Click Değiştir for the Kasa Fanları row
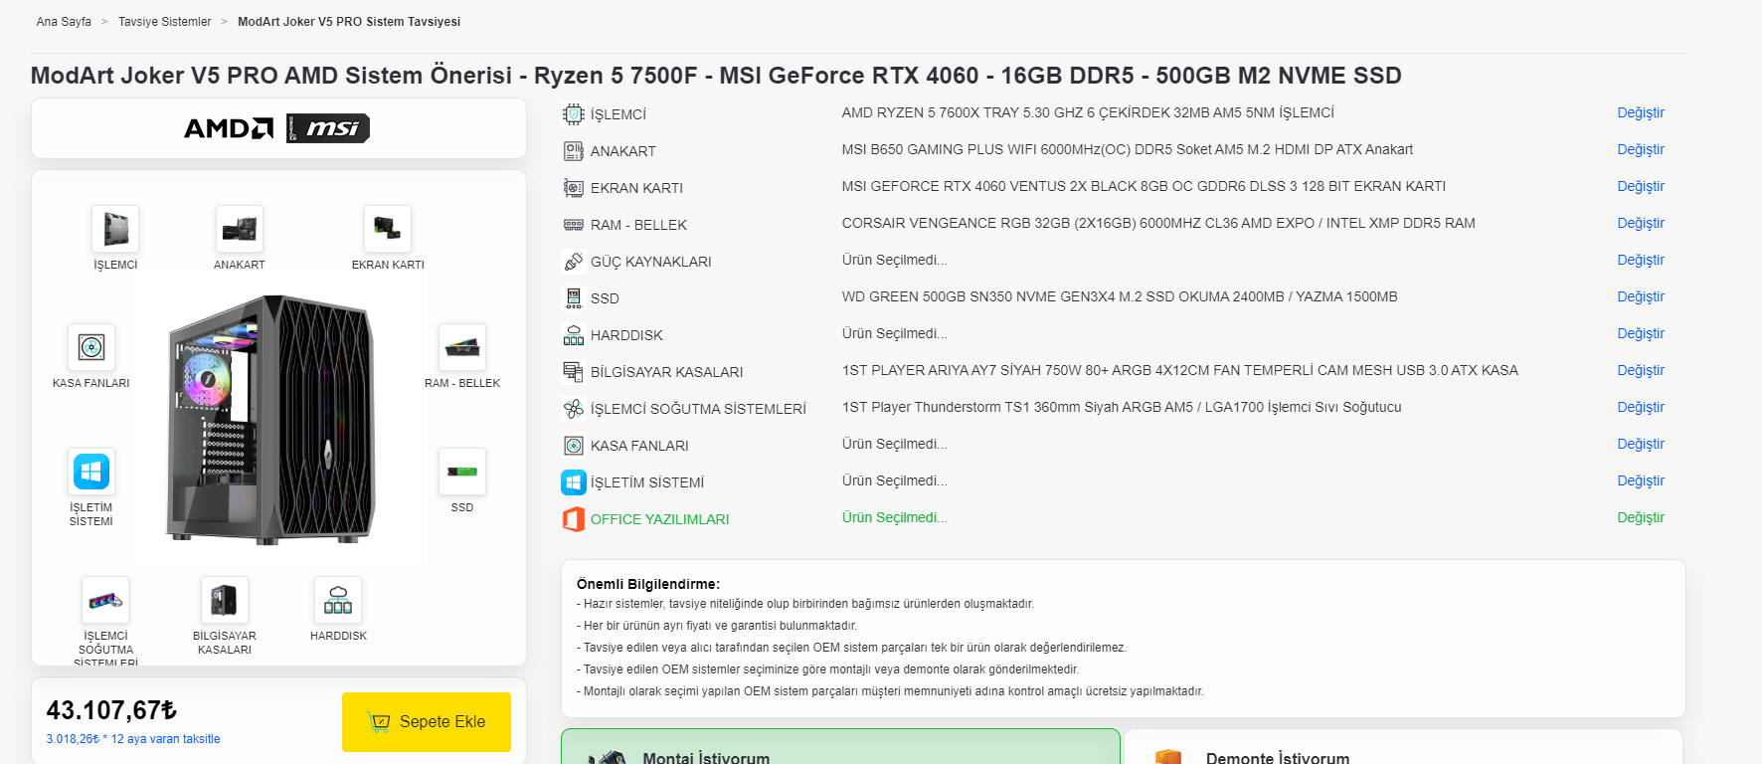 (x=1641, y=444)
